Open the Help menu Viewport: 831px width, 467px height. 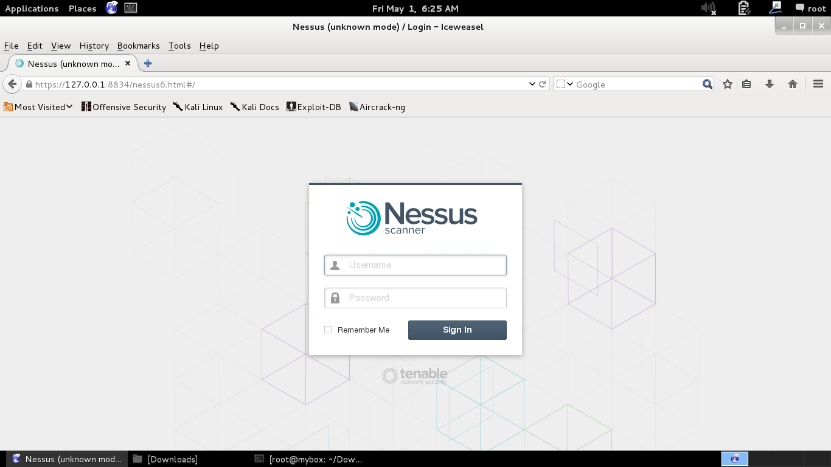(209, 46)
